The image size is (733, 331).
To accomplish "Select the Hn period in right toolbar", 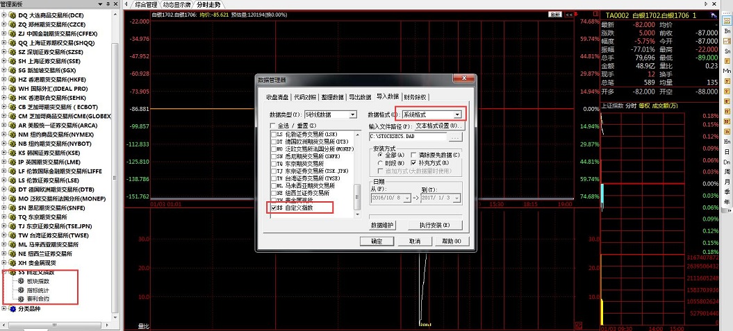I will click(727, 142).
